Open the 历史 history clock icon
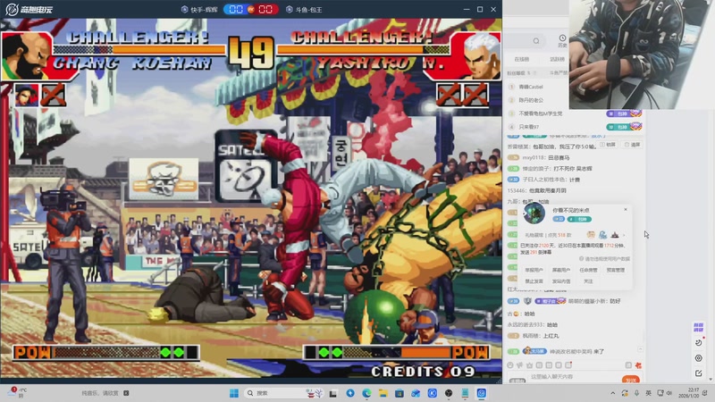The height and width of the screenshot is (402, 715). pos(562,40)
